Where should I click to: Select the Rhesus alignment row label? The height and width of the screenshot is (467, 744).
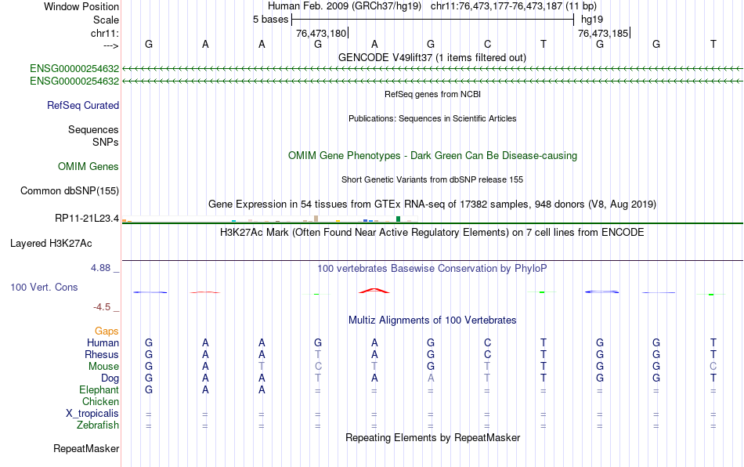pos(102,354)
